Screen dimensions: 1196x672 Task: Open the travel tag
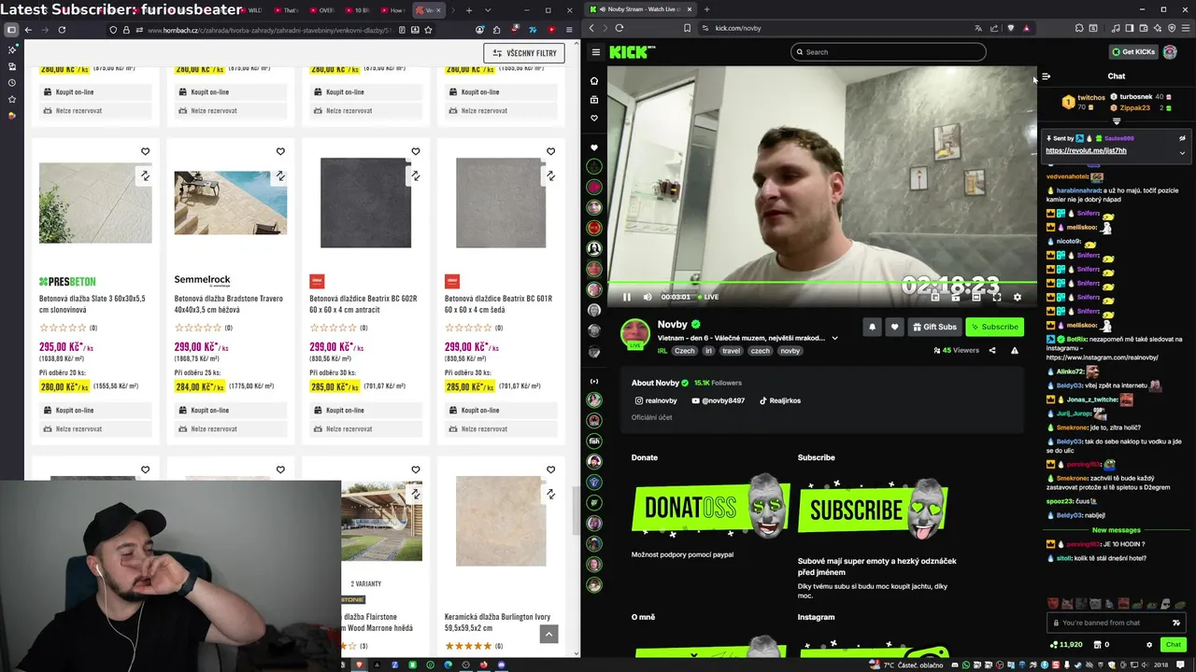[731, 351]
